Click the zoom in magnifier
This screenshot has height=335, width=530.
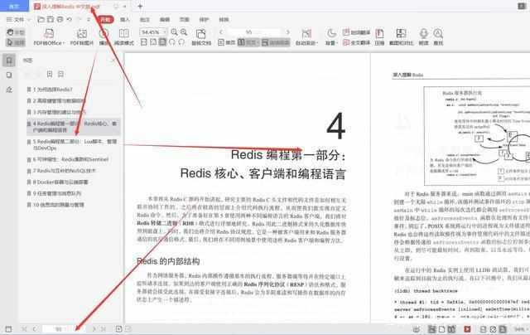click(184, 32)
